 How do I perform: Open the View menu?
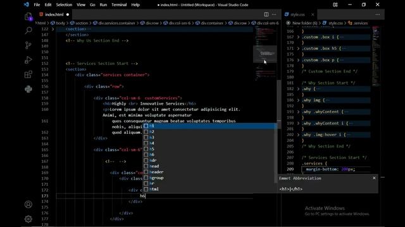[81, 4]
